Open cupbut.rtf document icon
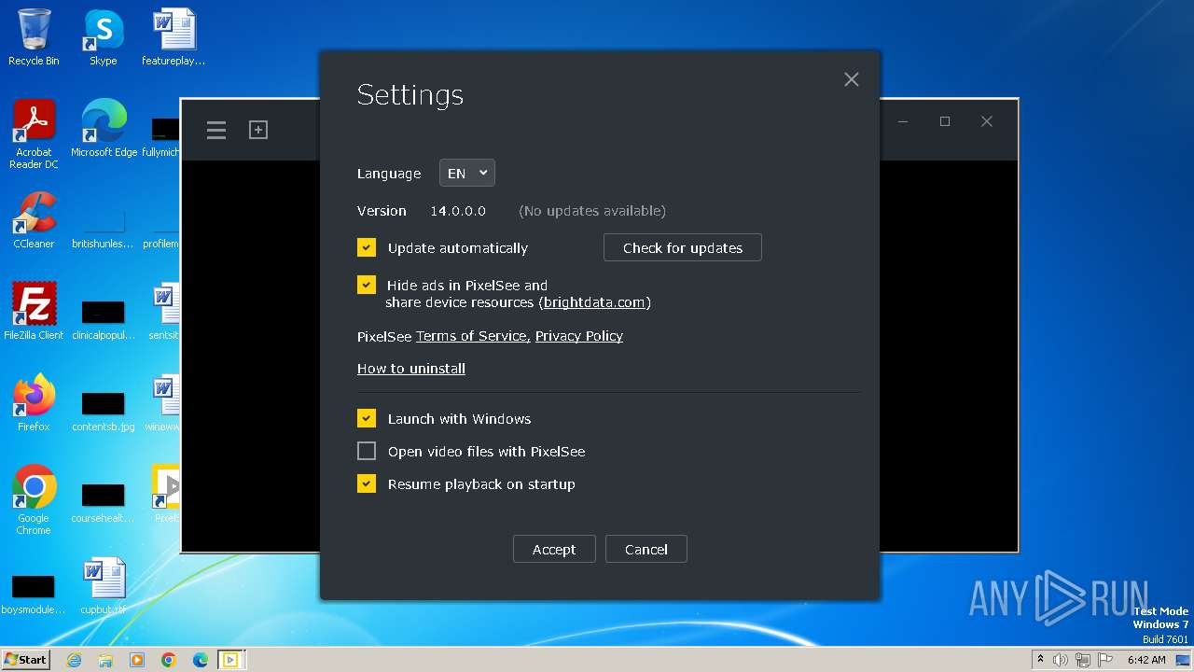The width and height of the screenshot is (1194, 672). click(104, 586)
